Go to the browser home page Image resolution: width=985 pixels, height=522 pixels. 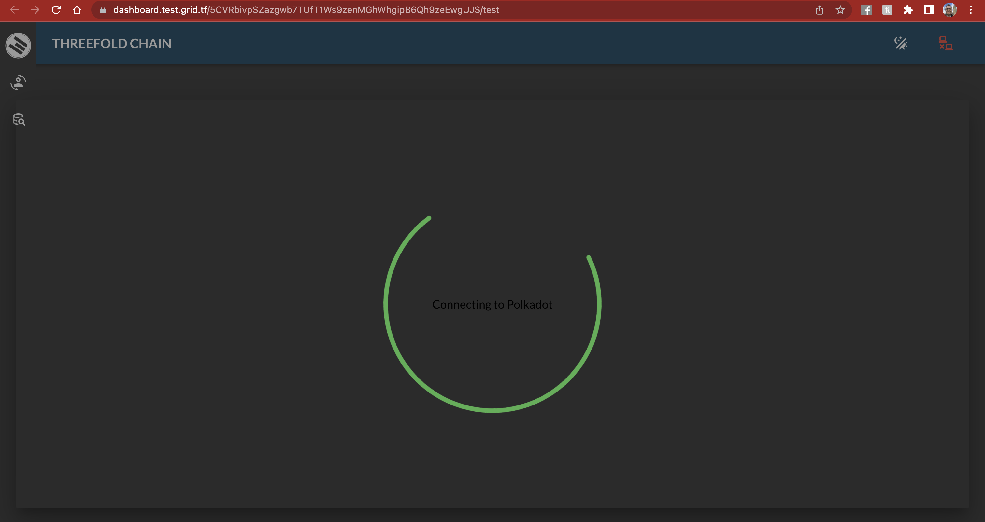tap(77, 10)
